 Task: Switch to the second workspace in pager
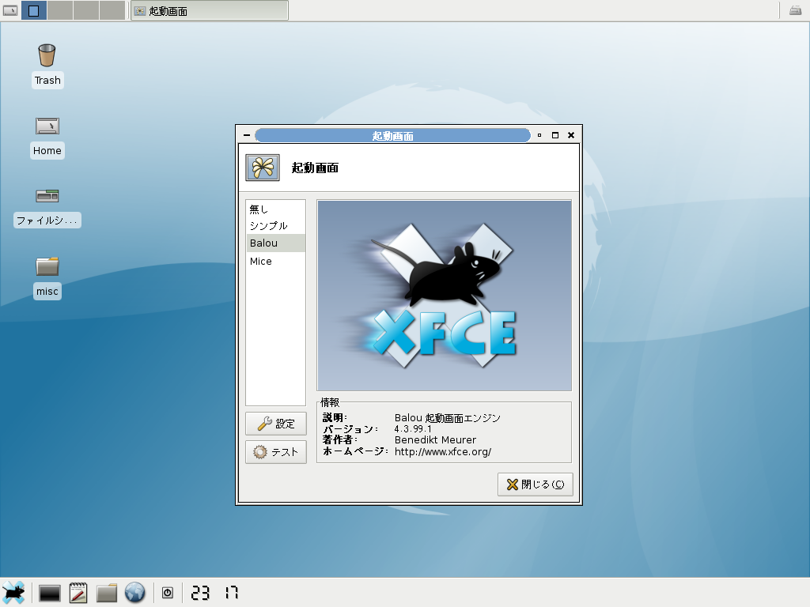coord(60,10)
